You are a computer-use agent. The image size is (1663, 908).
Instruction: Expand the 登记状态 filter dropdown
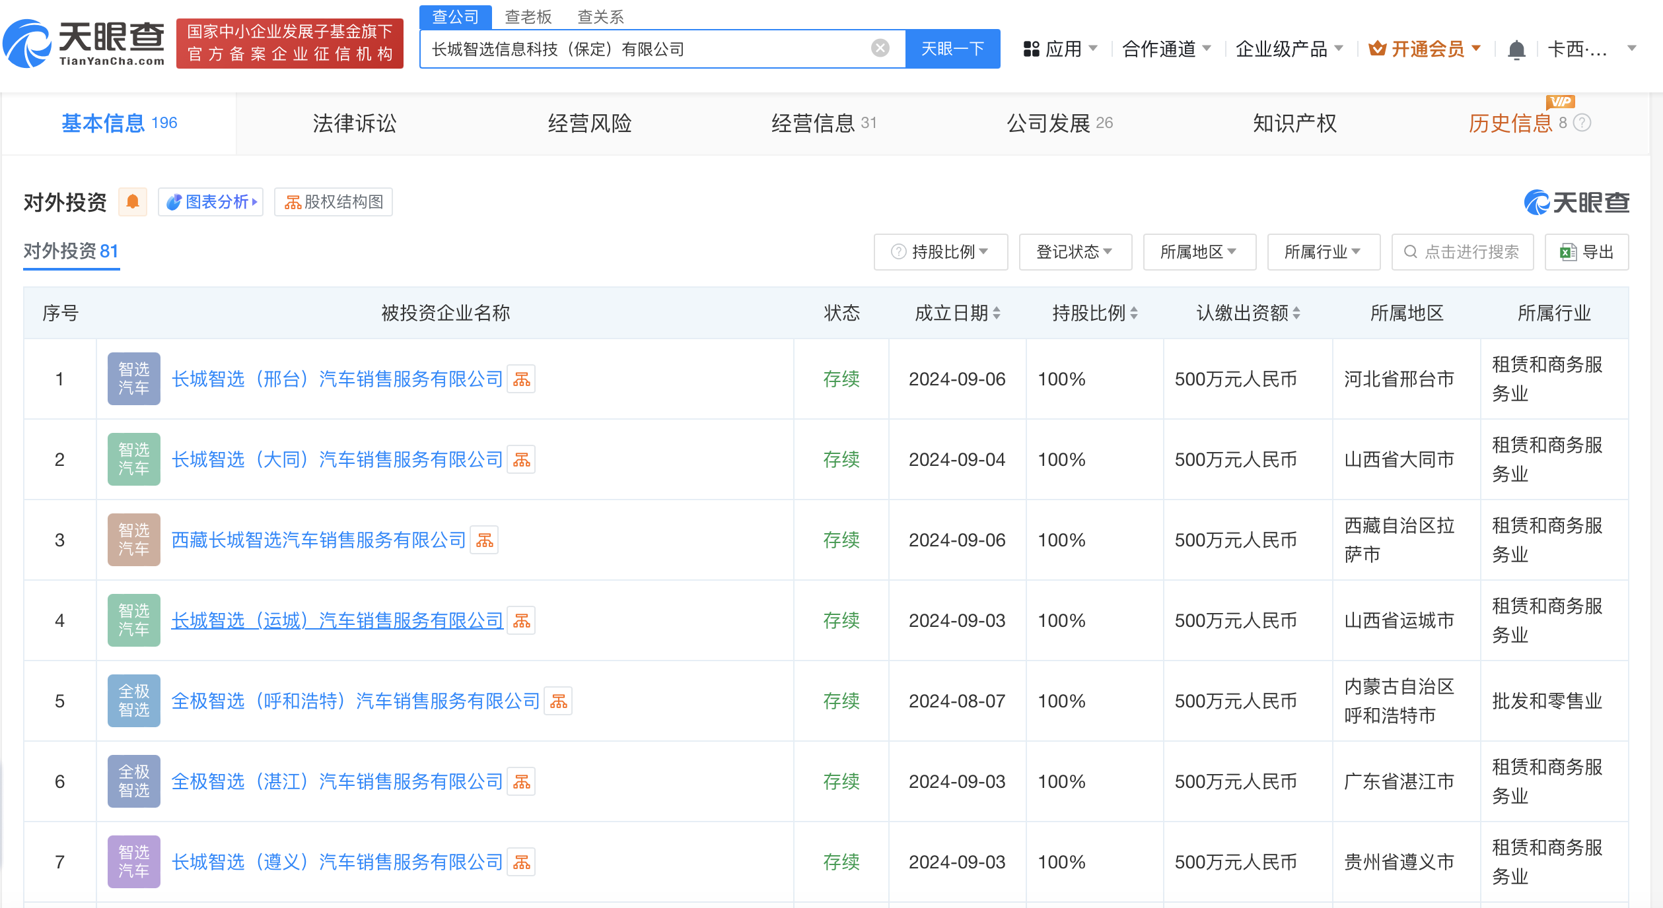click(x=1075, y=252)
